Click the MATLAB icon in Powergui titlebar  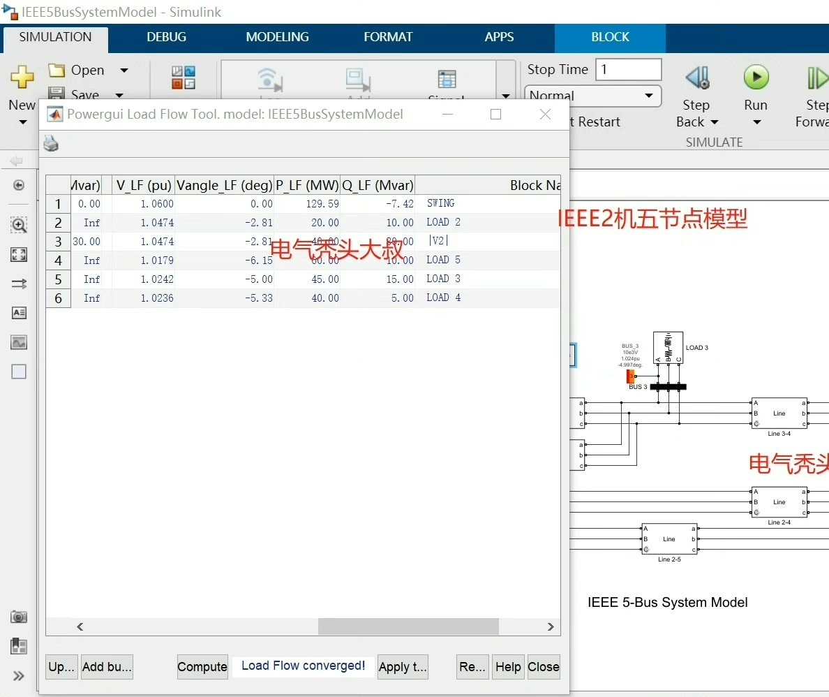(x=55, y=114)
